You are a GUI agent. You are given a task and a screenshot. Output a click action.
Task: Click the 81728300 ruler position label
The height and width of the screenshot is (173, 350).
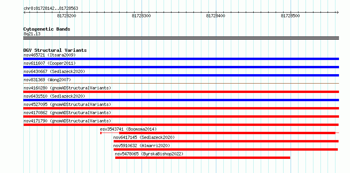pyautogui.click(x=141, y=16)
